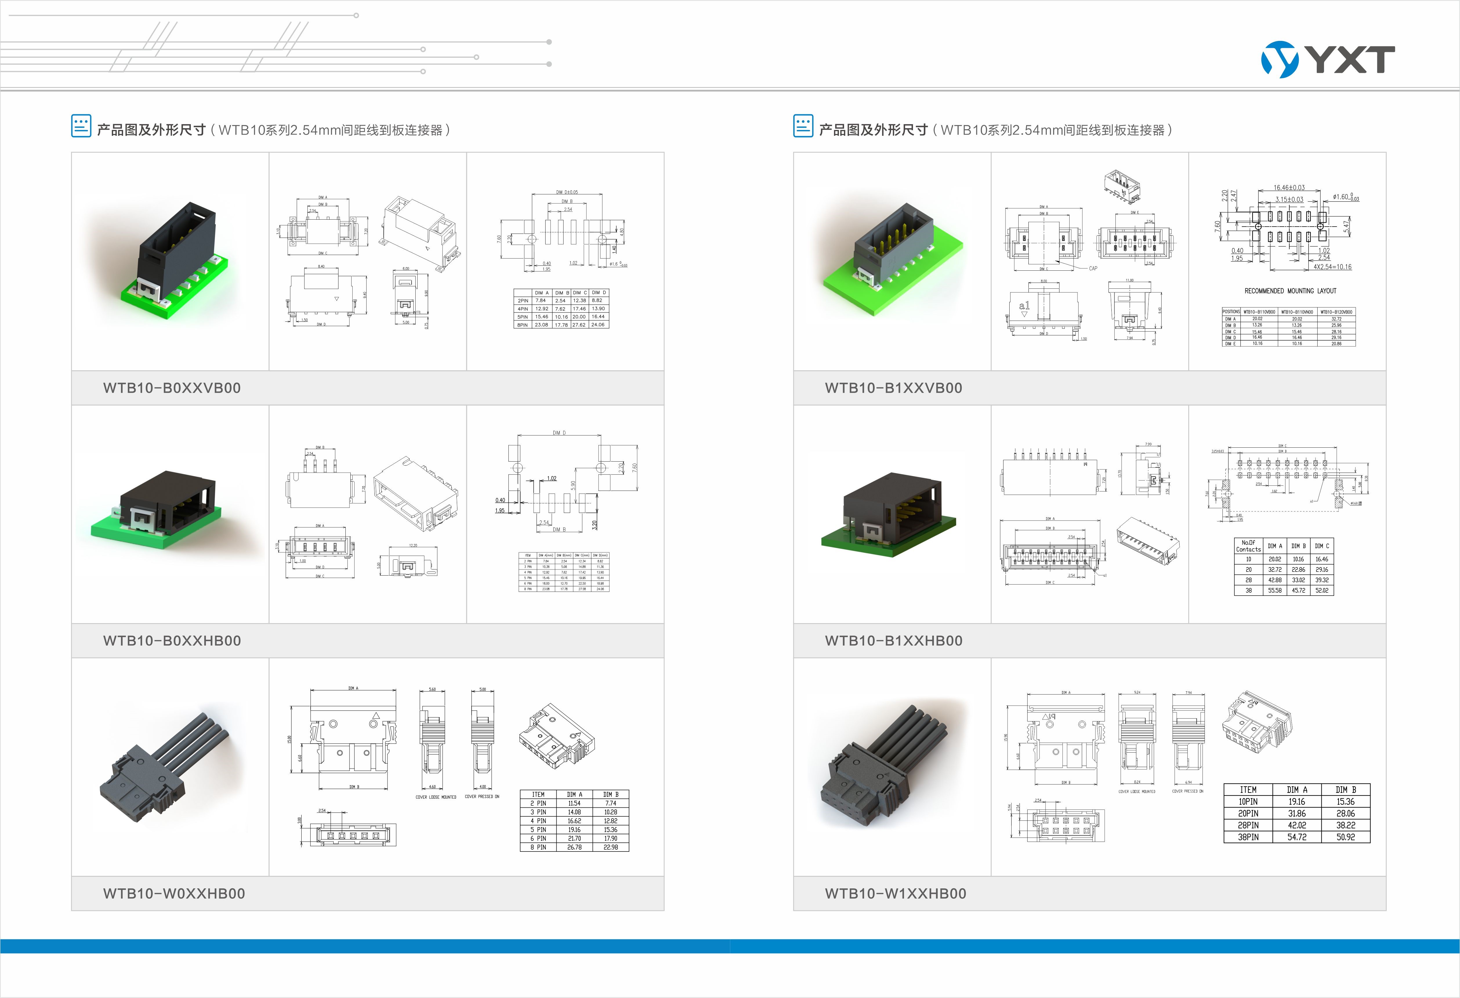Click the WTB10-B1XXHB00 model label
The width and height of the screenshot is (1460, 998).
click(x=893, y=640)
